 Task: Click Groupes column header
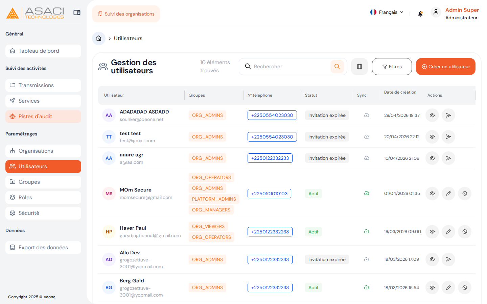coord(197,95)
